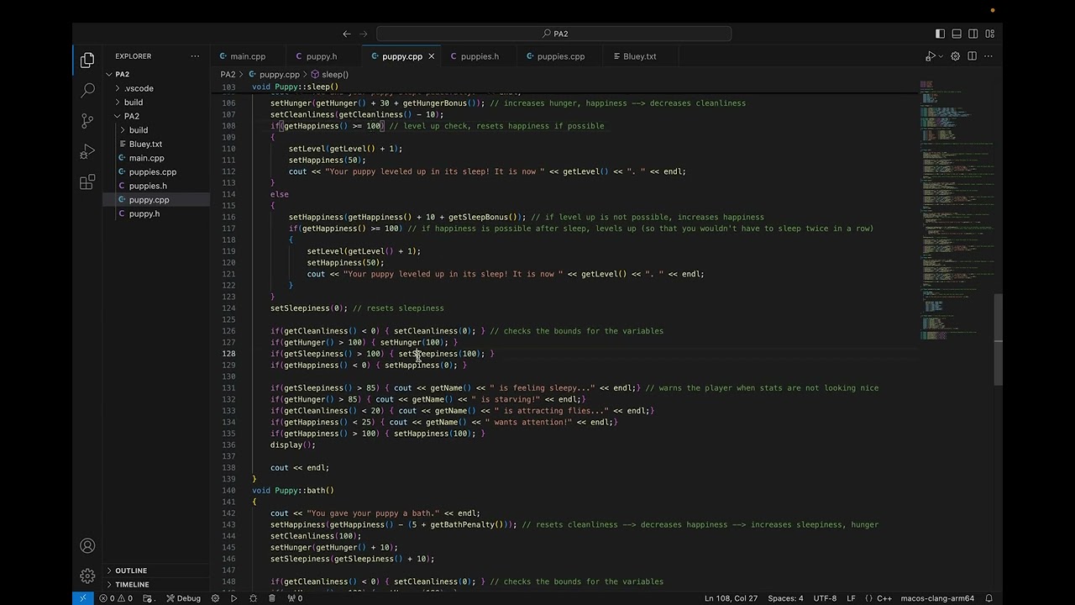Open Customize Layout control
The image size is (1075, 605).
pyautogui.click(x=989, y=34)
